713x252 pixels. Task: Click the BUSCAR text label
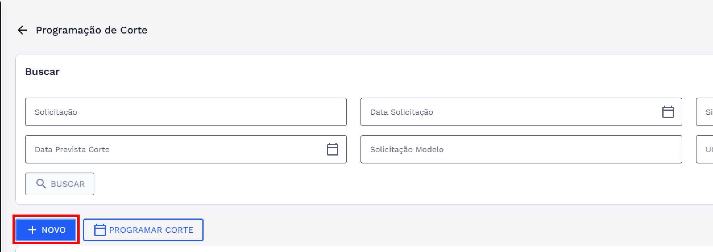[68, 184]
